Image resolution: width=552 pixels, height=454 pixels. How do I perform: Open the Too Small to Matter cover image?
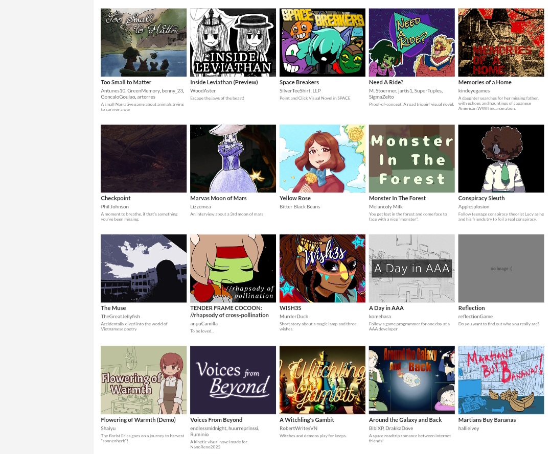[x=144, y=42]
